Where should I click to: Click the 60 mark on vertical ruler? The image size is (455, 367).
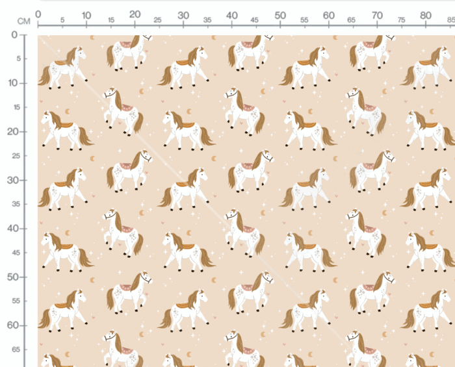pos(13,325)
